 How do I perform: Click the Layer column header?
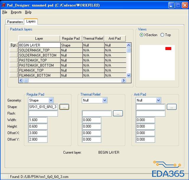coord(39,38)
